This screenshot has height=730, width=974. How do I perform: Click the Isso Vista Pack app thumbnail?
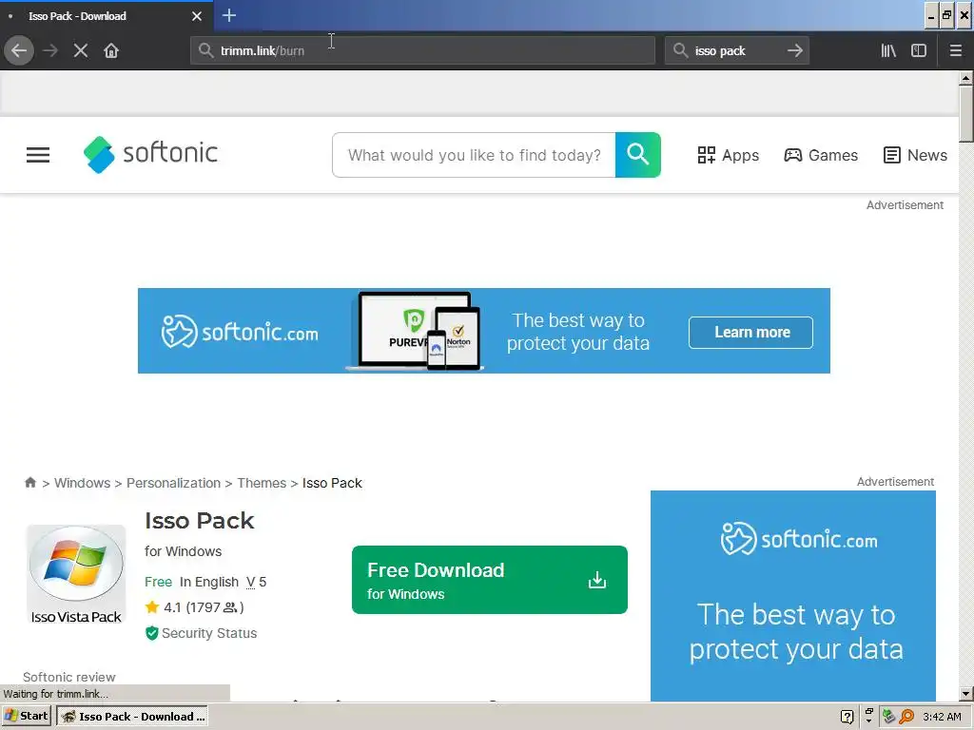click(76, 574)
